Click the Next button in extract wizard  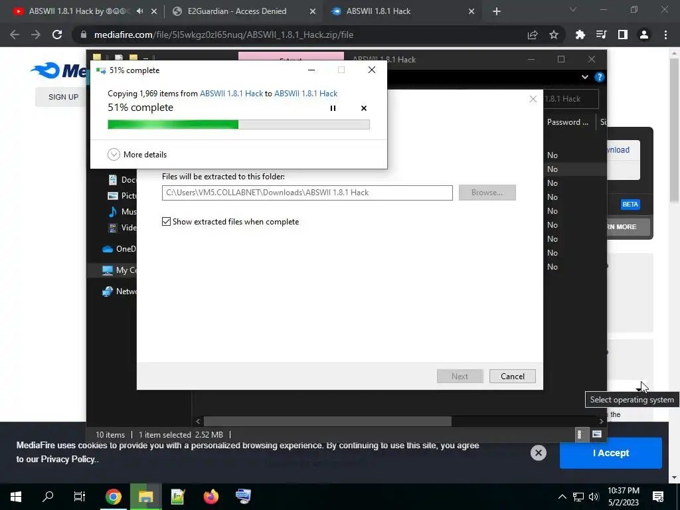460,376
